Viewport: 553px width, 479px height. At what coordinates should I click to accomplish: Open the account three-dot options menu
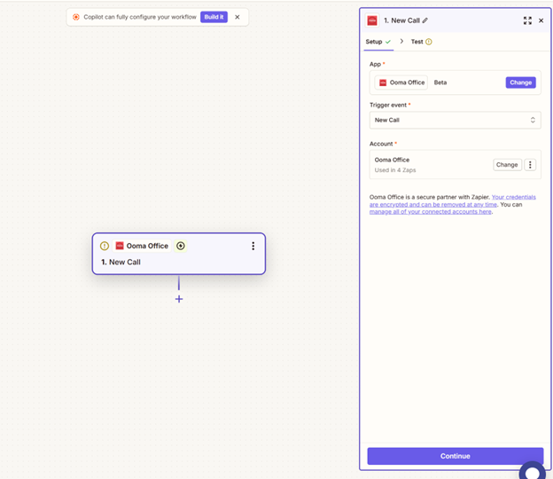[x=530, y=165]
